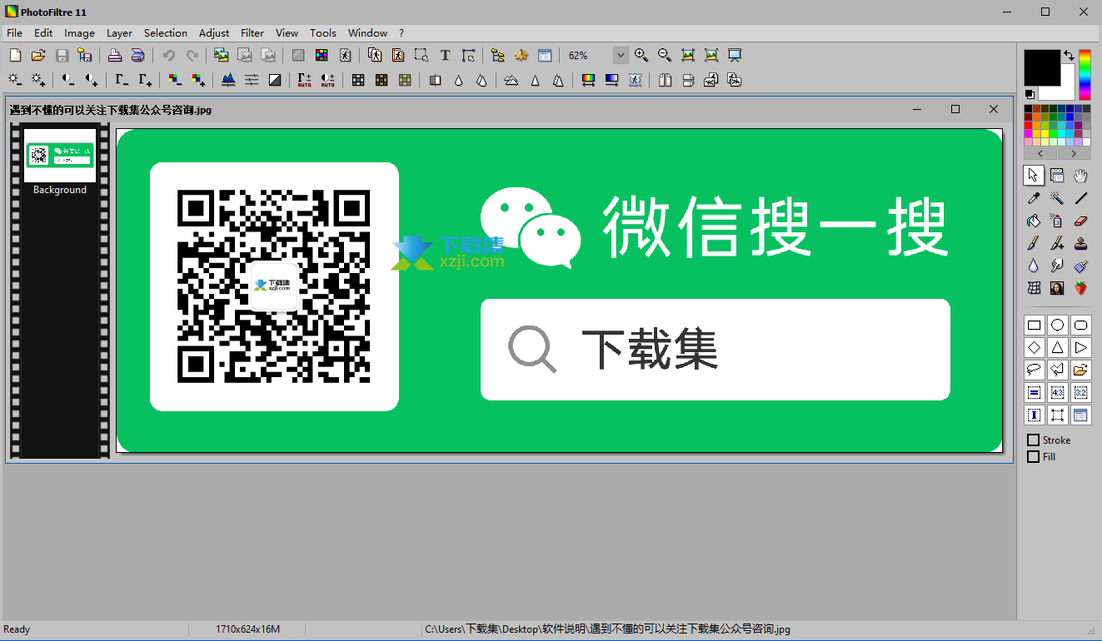Swap foreground and background colors
This screenshot has width=1102, height=641.
pos(1069,56)
